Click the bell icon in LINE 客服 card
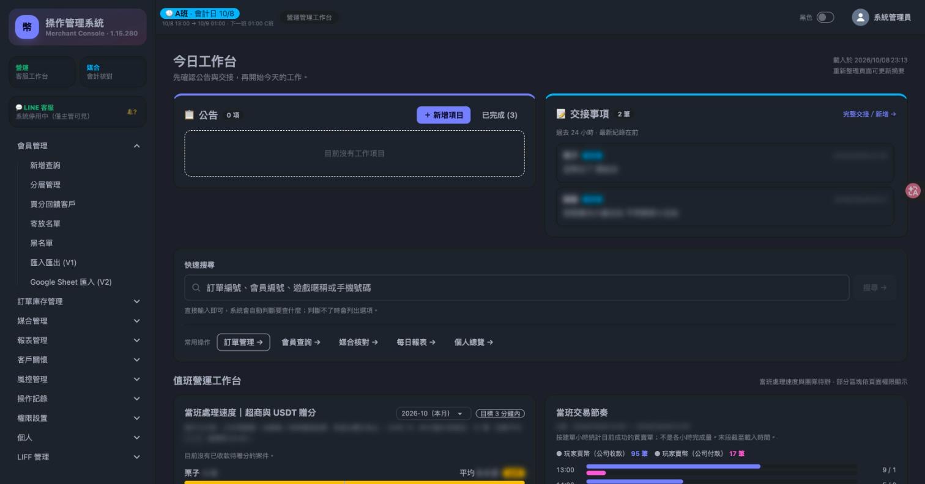The image size is (925, 484). click(x=132, y=112)
